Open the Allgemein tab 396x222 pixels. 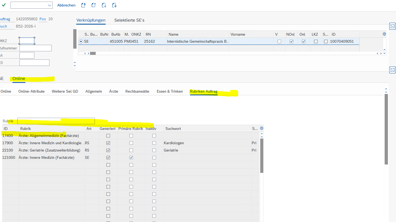tap(94, 91)
